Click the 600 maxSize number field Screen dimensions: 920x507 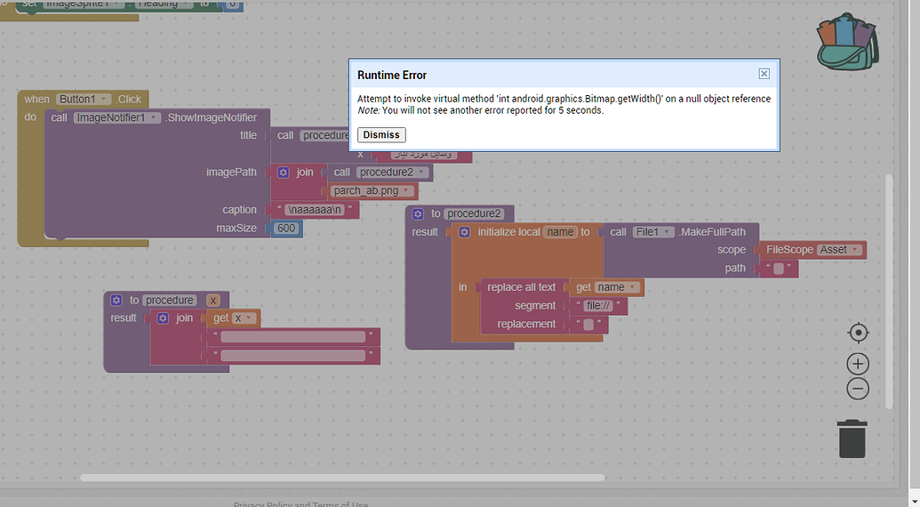pos(285,229)
